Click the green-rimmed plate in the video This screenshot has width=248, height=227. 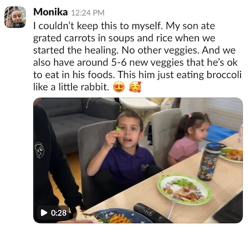(184, 189)
